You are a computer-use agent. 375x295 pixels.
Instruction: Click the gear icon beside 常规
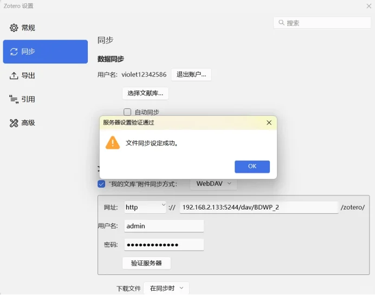pos(14,28)
